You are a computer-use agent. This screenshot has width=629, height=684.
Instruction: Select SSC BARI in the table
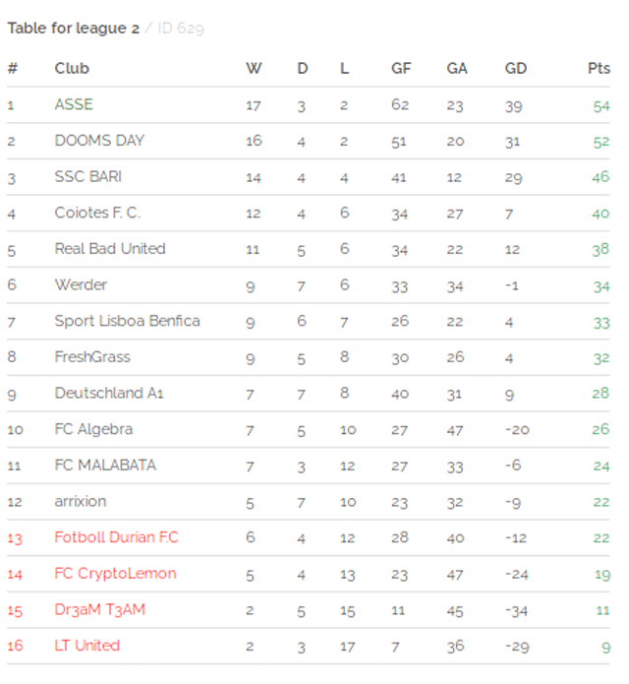tap(88, 177)
